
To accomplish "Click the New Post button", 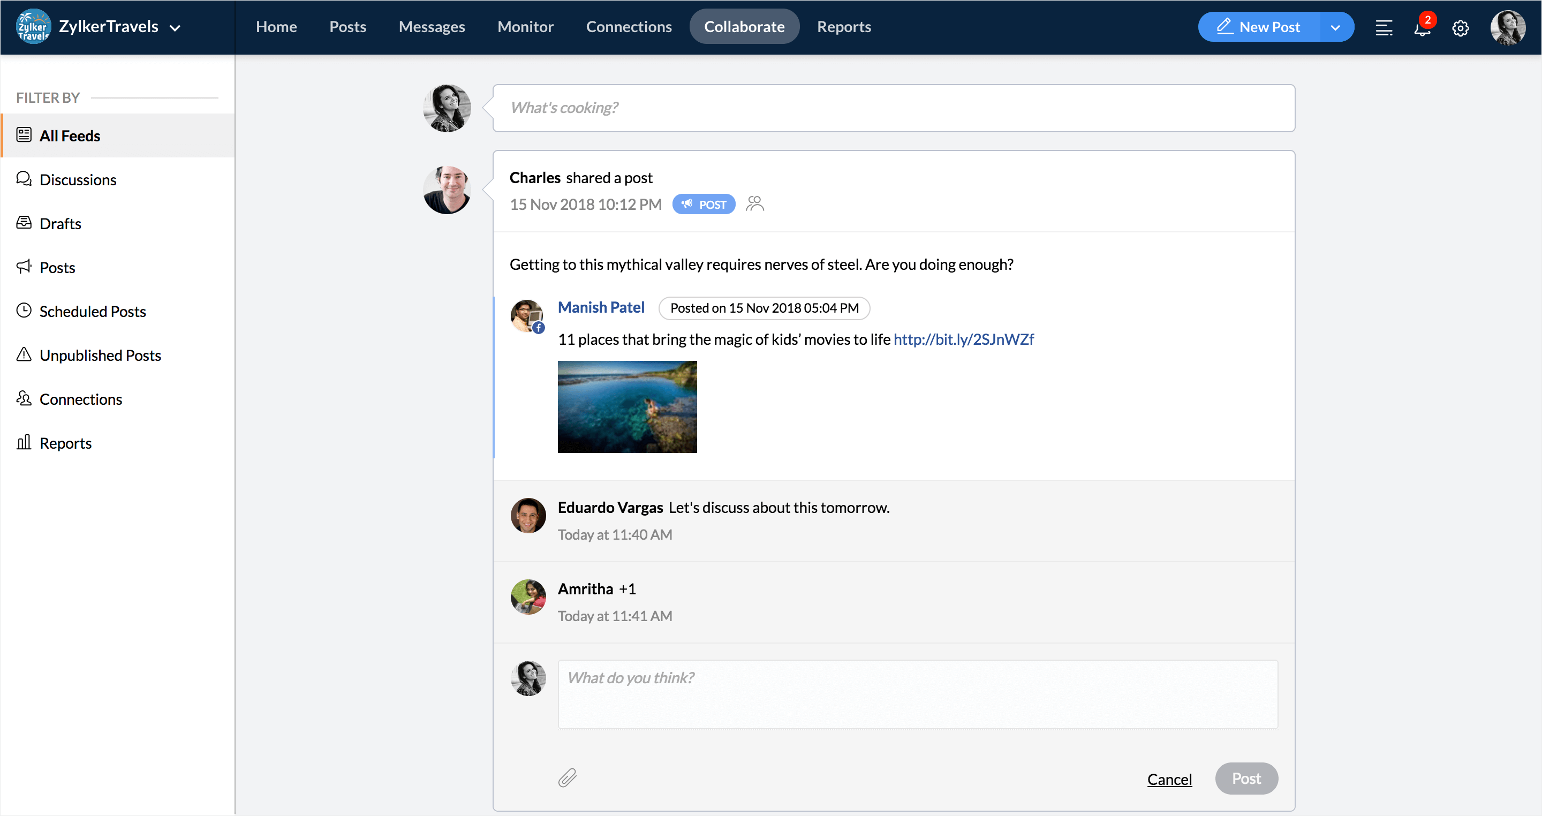I will [x=1258, y=27].
